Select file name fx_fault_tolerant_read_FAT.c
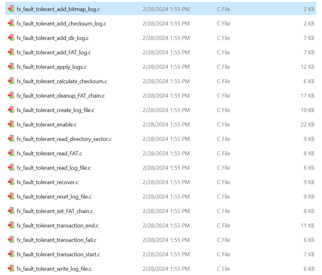Screen dimensions: 322x275 (x=49, y=153)
